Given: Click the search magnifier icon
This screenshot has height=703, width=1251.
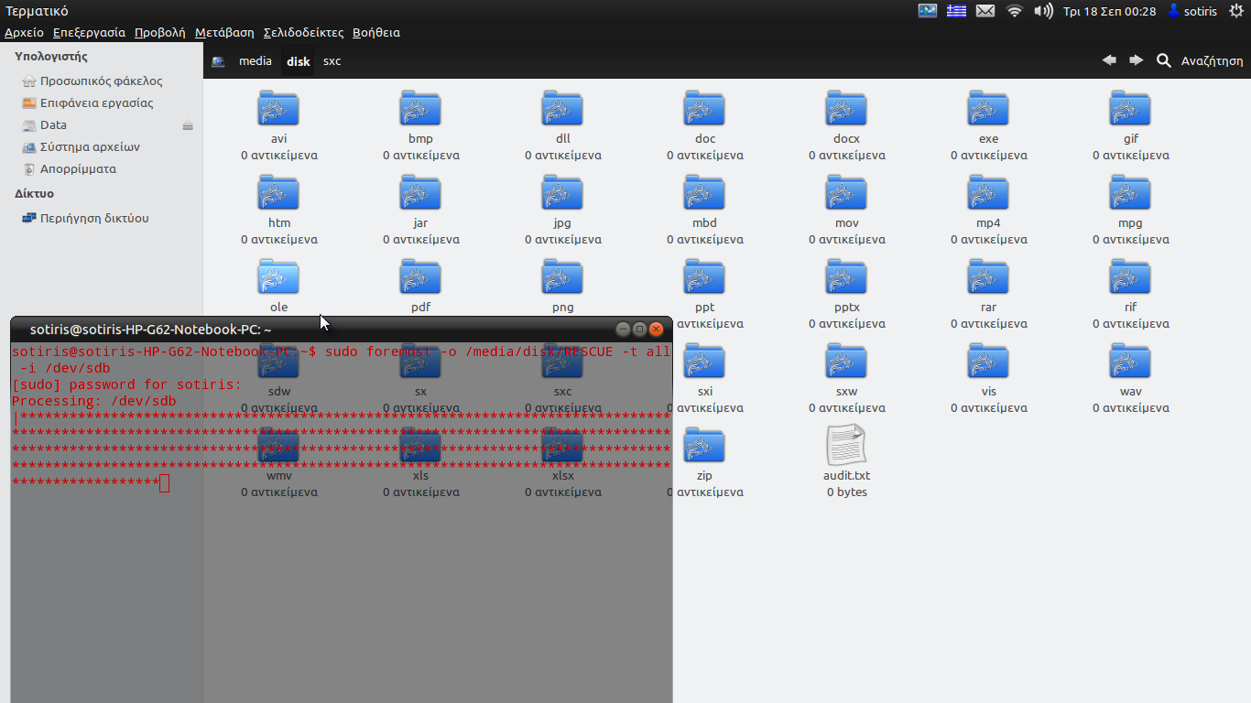Looking at the screenshot, I should coord(1164,60).
